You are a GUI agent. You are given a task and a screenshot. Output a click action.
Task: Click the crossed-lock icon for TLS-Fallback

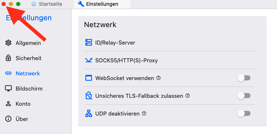(x=88, y=96)
